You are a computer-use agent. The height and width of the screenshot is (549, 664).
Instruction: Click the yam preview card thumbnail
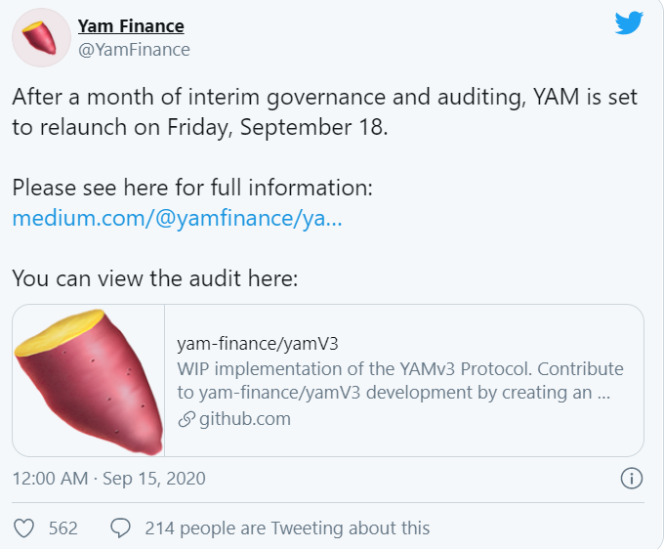point(89,380)
